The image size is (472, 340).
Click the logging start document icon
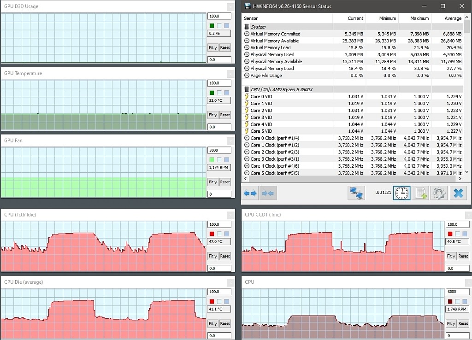(420, 193)
